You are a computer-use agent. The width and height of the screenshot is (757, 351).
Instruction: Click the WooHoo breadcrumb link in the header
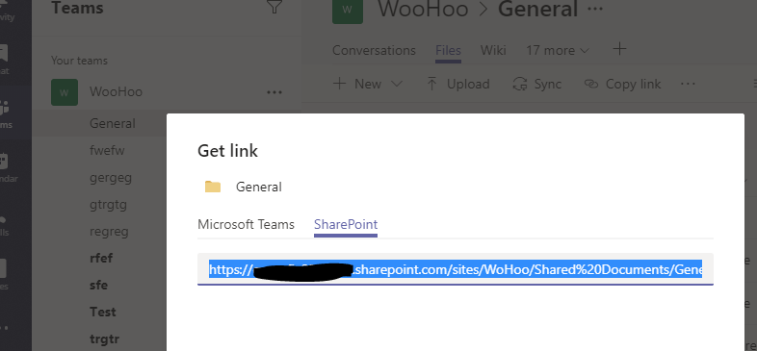(x=423, y=10)
